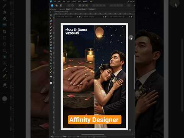Open the Select menu
This screenshot has width=184, height=138.
(x=74, y=2)
